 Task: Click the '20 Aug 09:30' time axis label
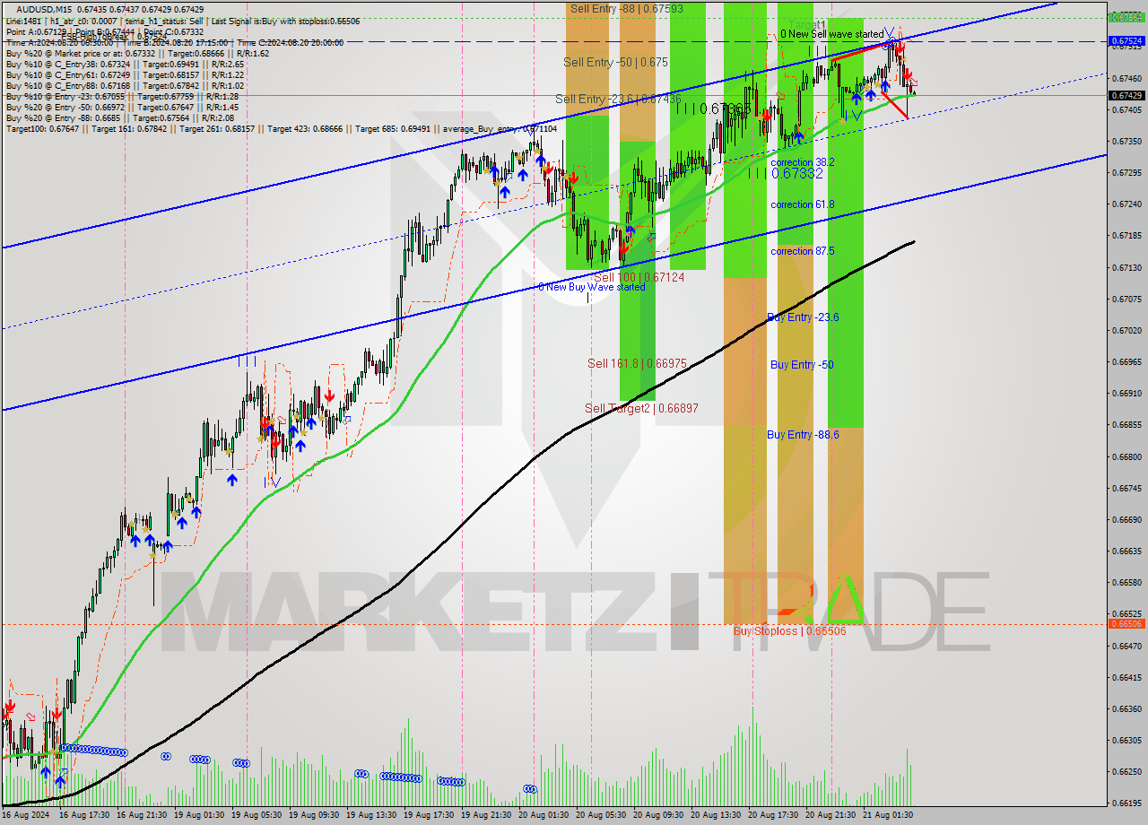659,815
